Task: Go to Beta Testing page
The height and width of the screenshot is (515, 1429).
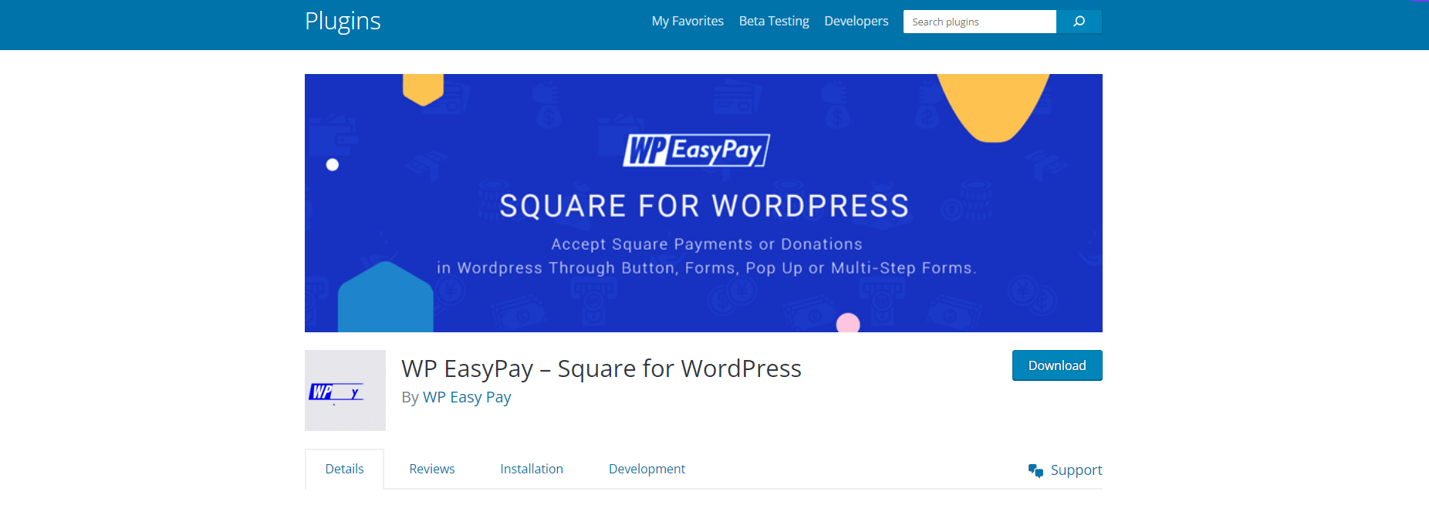Action: coord(774,21)
